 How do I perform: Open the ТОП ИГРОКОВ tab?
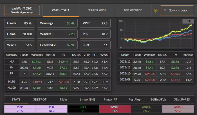click(x=133, y=10)
